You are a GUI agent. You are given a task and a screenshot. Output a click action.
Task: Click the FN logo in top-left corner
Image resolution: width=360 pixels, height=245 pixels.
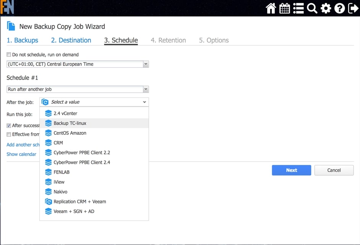(7, 8)
